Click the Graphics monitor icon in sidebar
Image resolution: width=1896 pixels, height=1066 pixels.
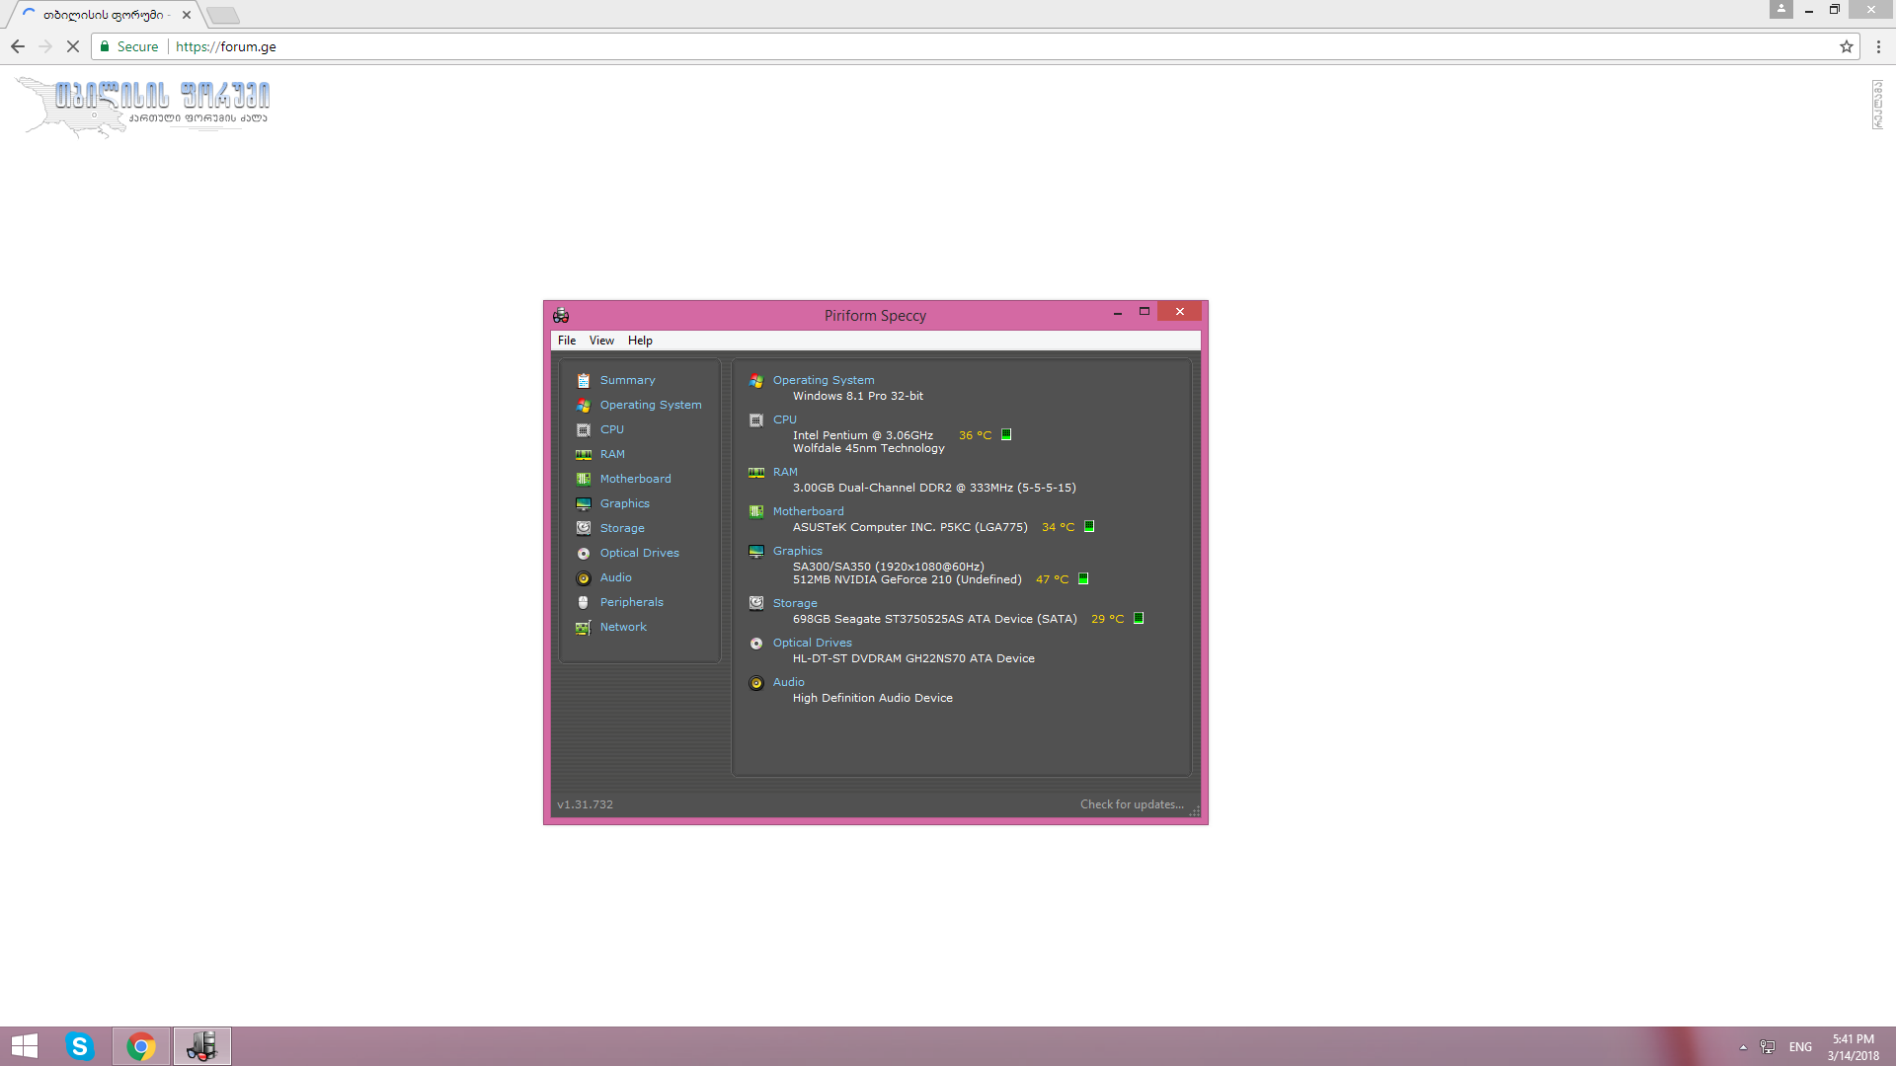584,504
